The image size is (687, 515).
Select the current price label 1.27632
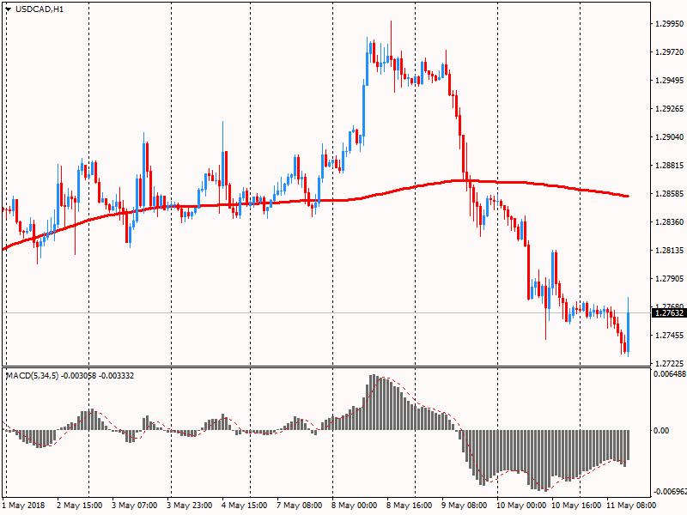tap(669, 312)
